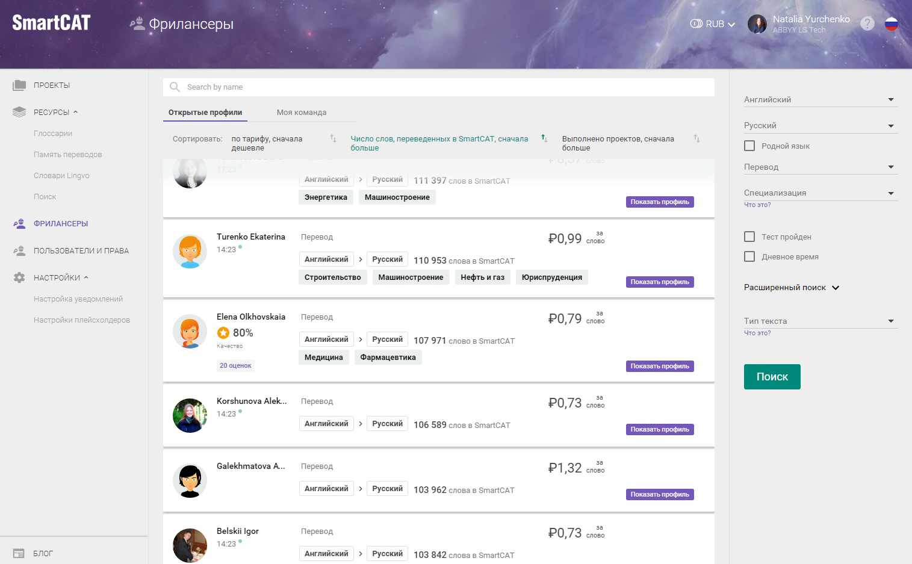Viewport: 912px width, 564px height.
Task: Switch to the Моя команда tab
Action: 302,113
